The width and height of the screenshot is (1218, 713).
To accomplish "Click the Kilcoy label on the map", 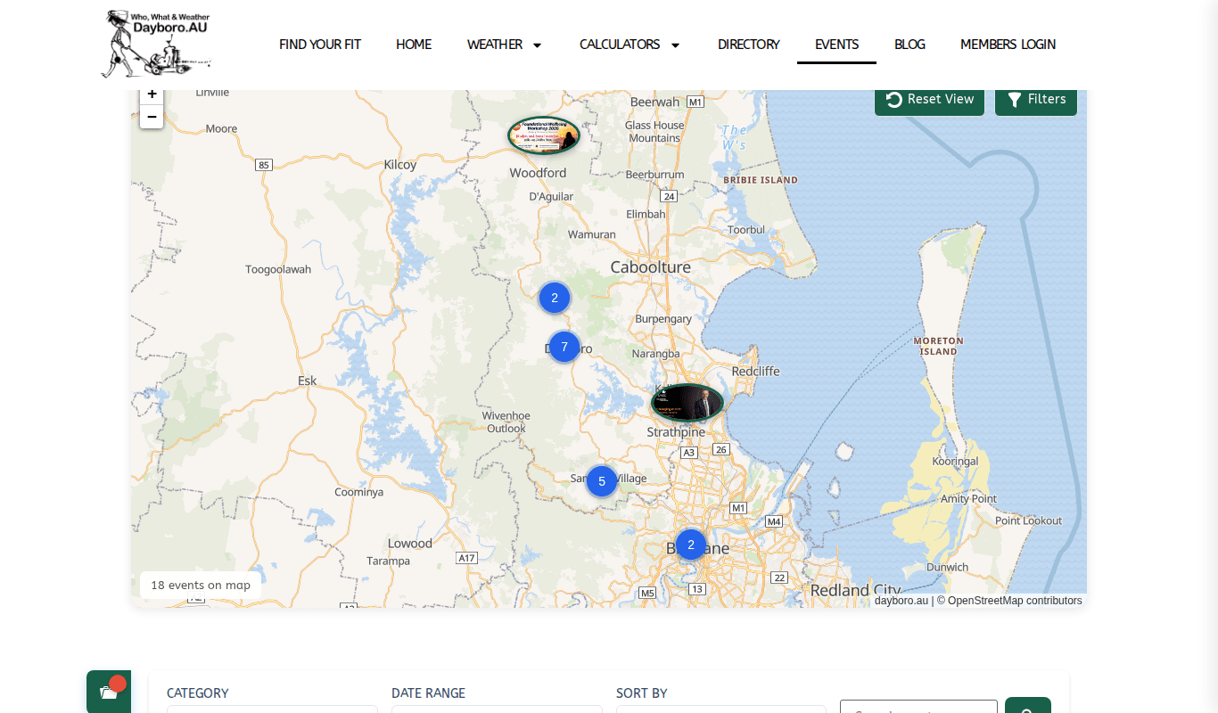I will pyautogui.click(x=400, y=165).
